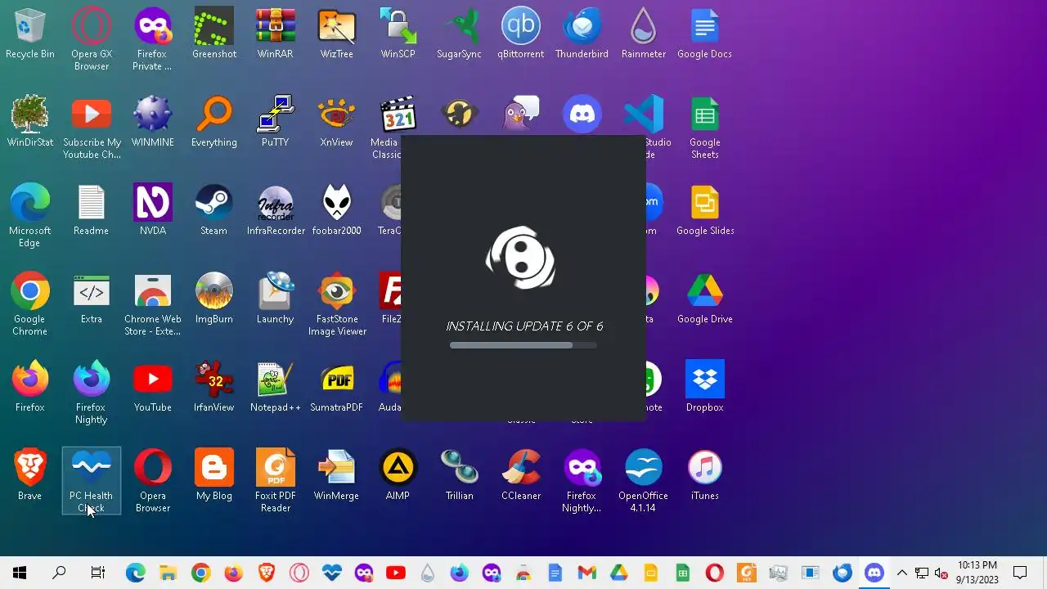The height and width of the screenshot is (589, 1047).
Task: Select the qBittorrent desktop shortcut
Action: (x=520, y=34)
